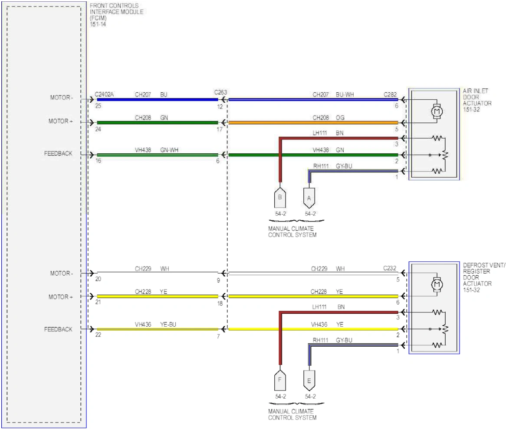
Task: Click pin number 12 under C263
Action: [x=220, y=107]
